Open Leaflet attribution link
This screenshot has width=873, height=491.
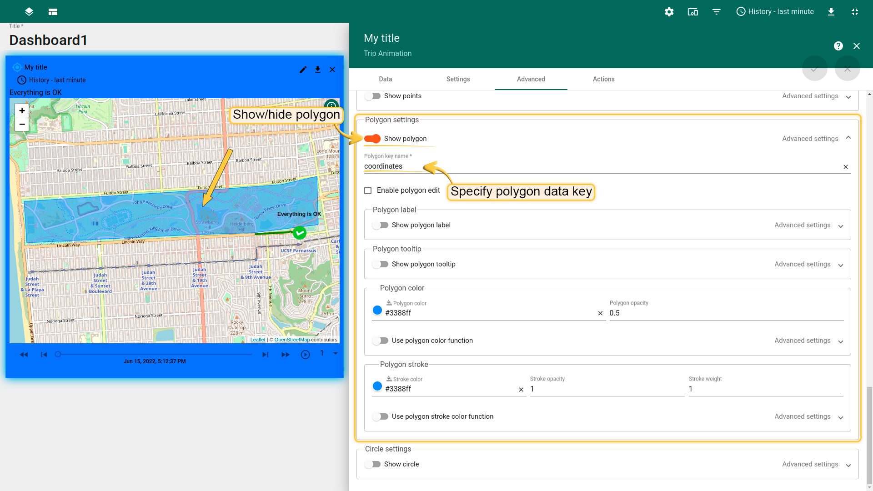[x=258, y=340]
